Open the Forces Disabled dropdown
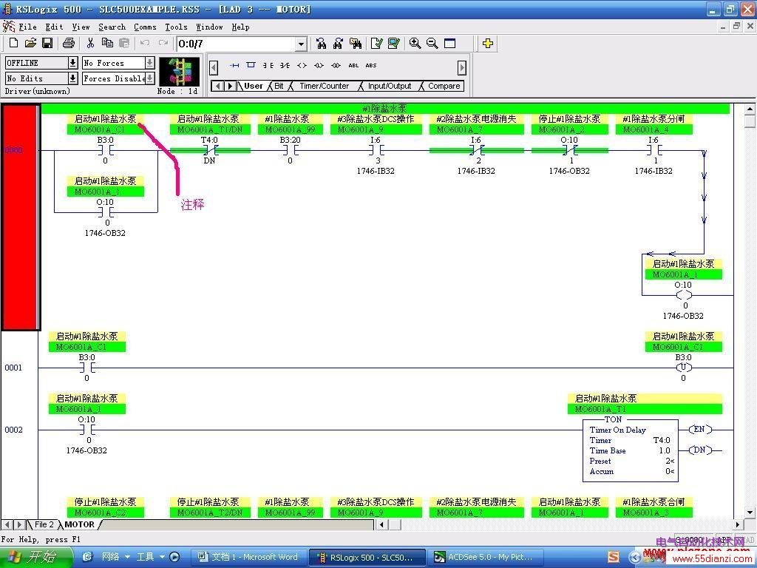The image size is (757, 568). coord(149,78)
